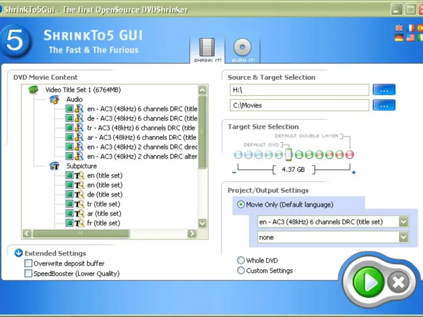This screenshot has height=317, width=423.
Task: Click the source path field H:\
Action: [x=299, y=90]
